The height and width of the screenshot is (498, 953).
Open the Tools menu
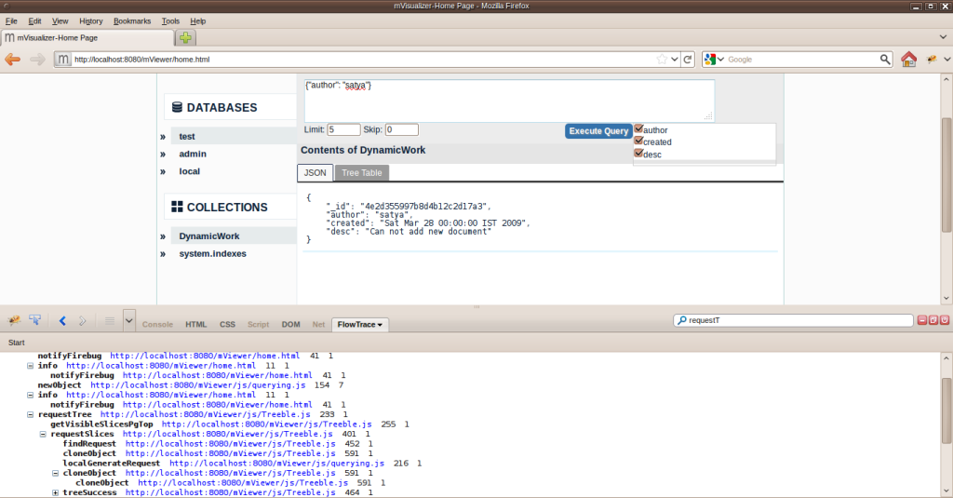pos(171,20)
